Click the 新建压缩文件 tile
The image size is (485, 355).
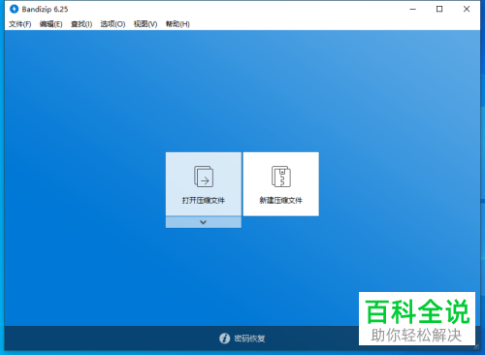coord(281,183)
